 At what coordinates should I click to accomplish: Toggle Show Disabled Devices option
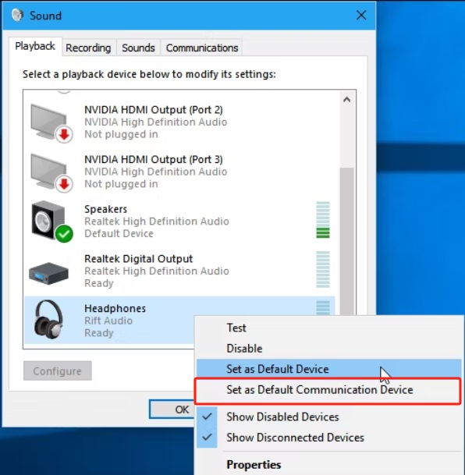(328, 417)
